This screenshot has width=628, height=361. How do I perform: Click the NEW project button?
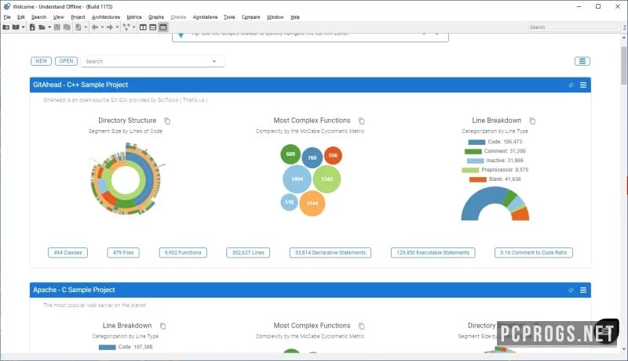pos(42,61)
